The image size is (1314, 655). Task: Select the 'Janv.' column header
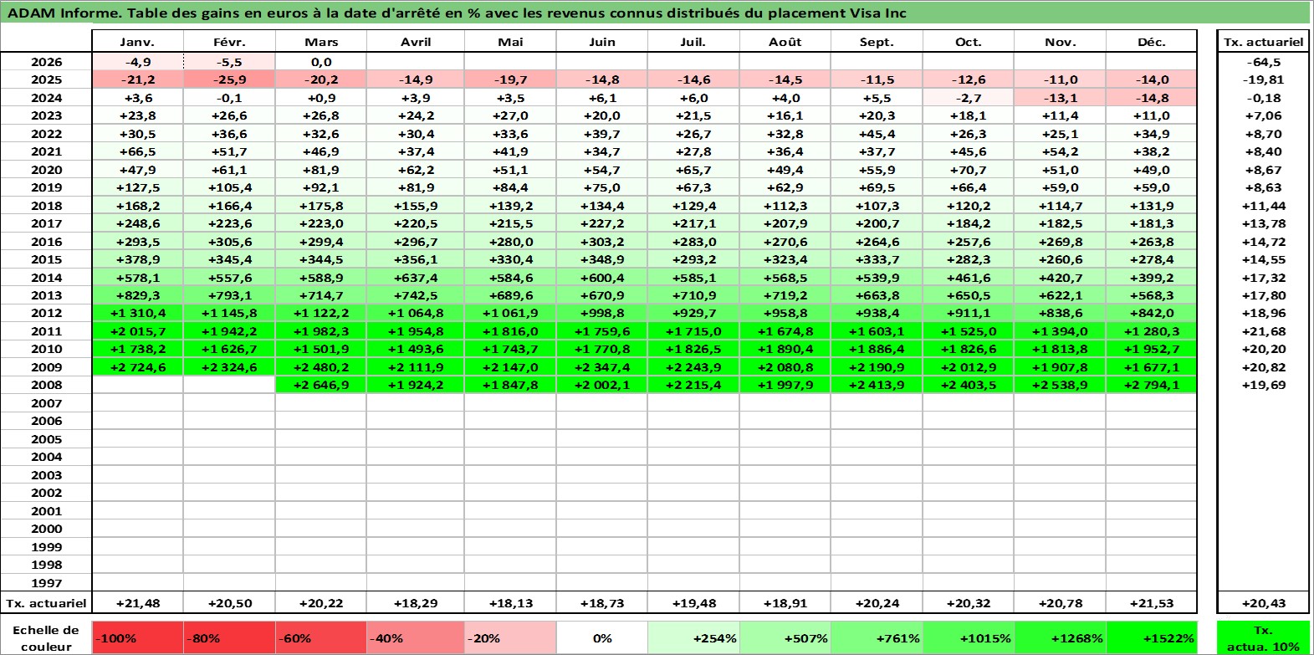click(138, 42)
